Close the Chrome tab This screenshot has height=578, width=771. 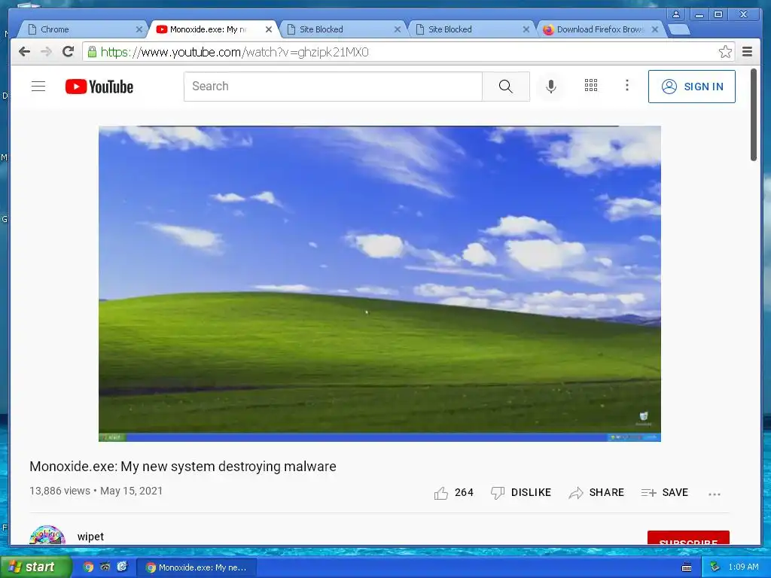(x=139, y=29)
